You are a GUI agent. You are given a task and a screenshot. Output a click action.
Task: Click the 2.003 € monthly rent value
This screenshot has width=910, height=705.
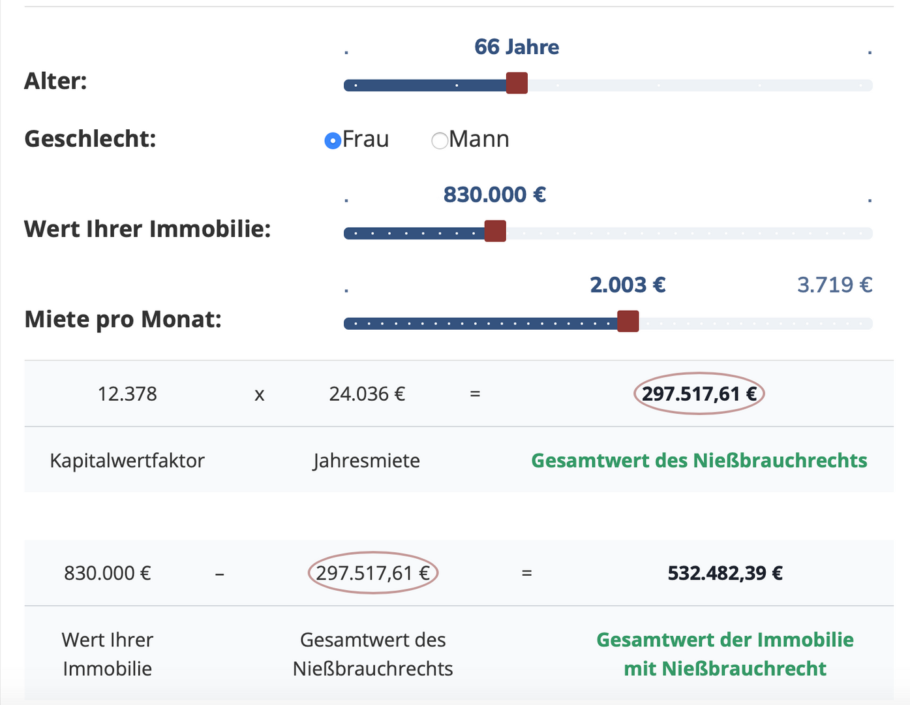point(628,285)
